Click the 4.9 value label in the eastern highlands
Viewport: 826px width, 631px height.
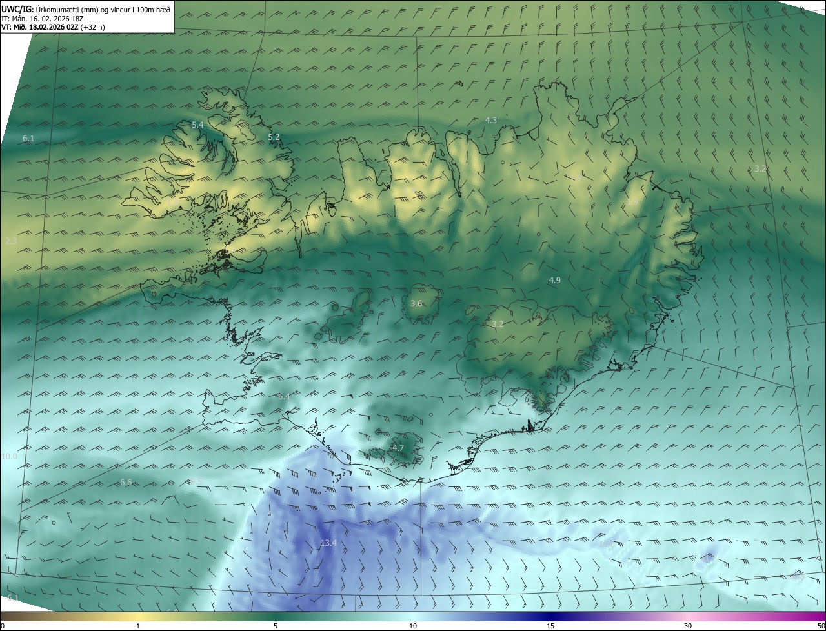555,280
